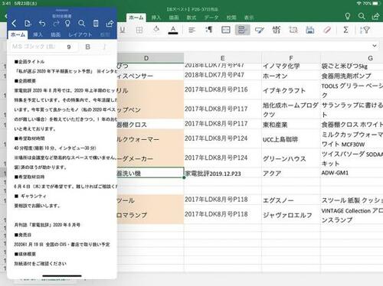Choose Excel font color A
Viewport: 383px width, 286px height.
click(x=173, y=30)
